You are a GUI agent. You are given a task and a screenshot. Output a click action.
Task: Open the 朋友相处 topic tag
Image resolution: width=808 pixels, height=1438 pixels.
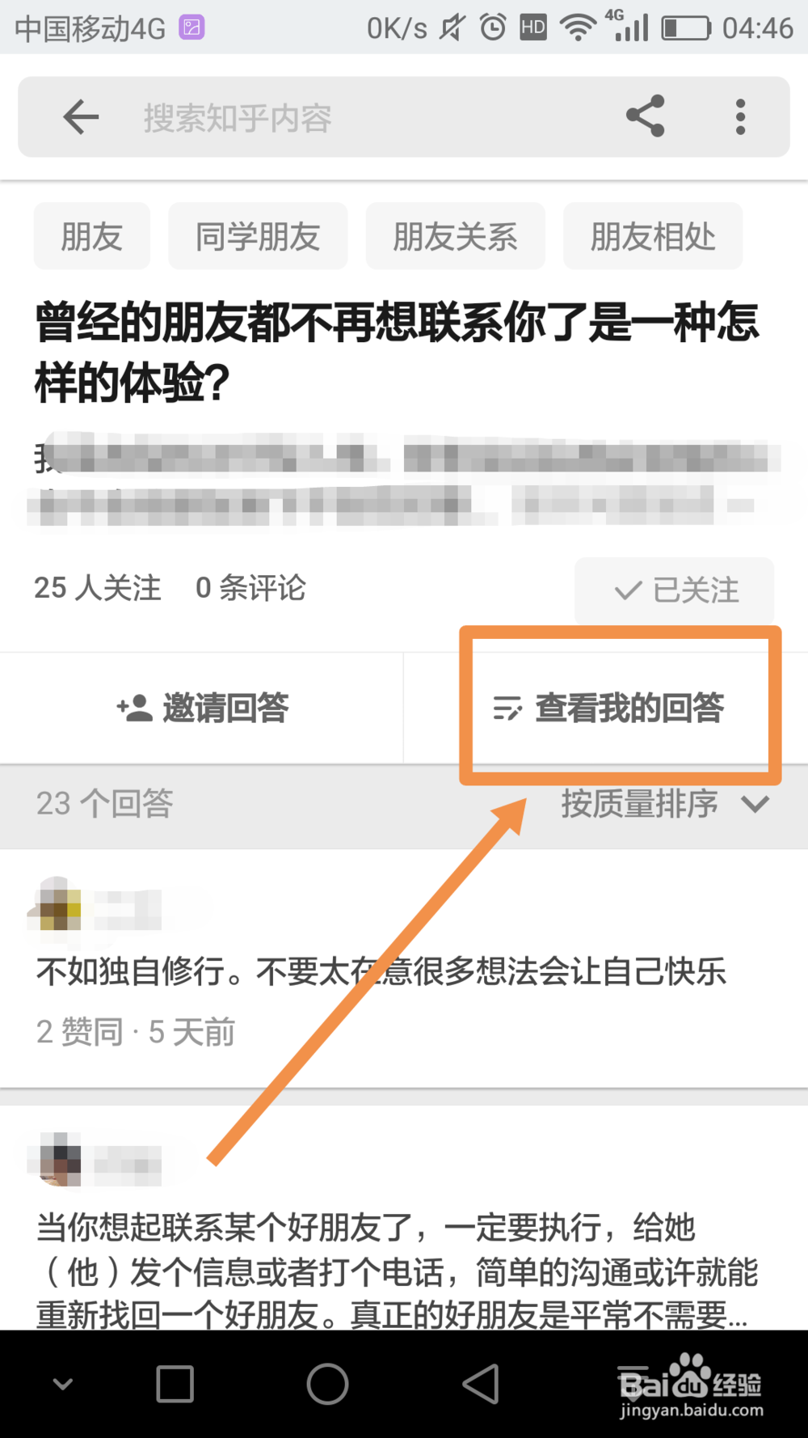click(653, 236)
